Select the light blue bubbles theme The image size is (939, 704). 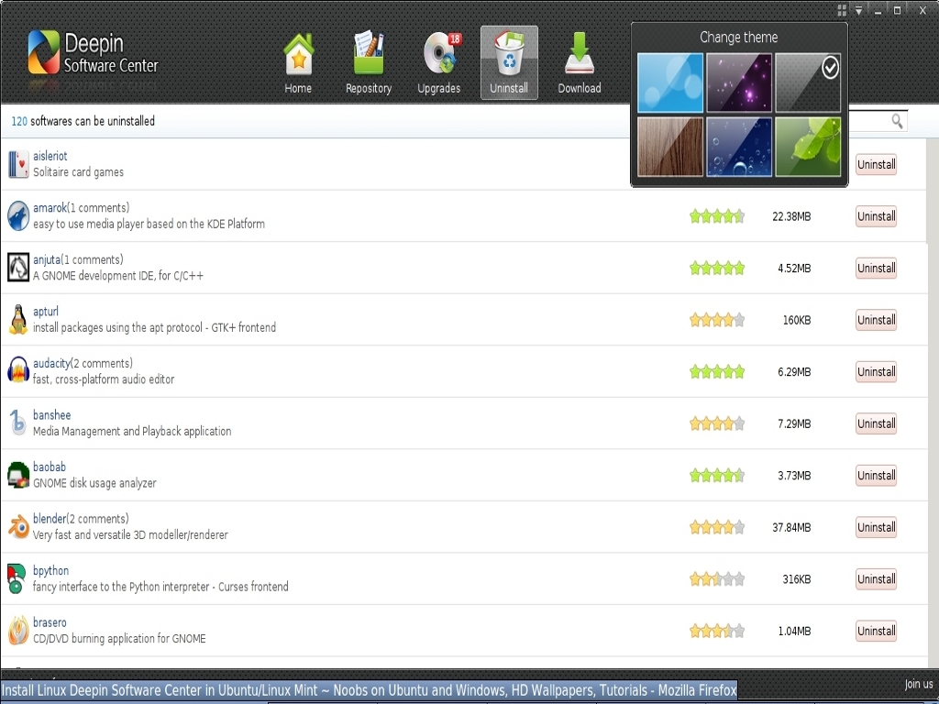(x=670, y=82)
